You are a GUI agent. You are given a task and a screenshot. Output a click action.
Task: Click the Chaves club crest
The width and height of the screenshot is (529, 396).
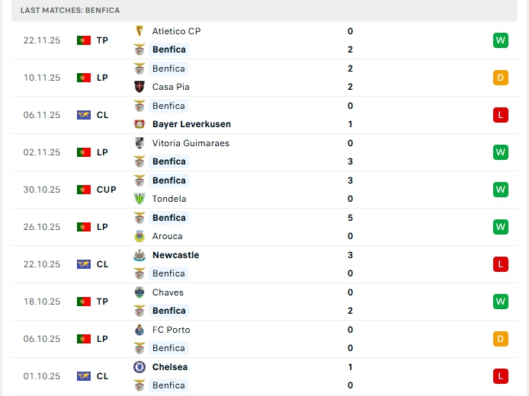pyautogui.click(x=139, y=292)
